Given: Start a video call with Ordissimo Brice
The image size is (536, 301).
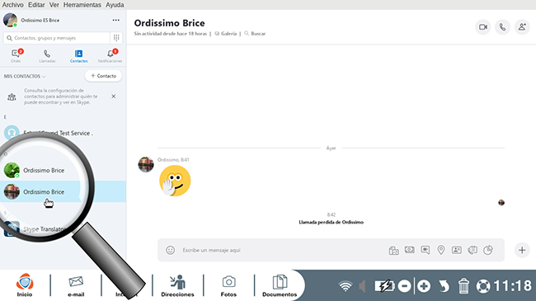Looking at the screenshot, I should click(x=483, y=27).
